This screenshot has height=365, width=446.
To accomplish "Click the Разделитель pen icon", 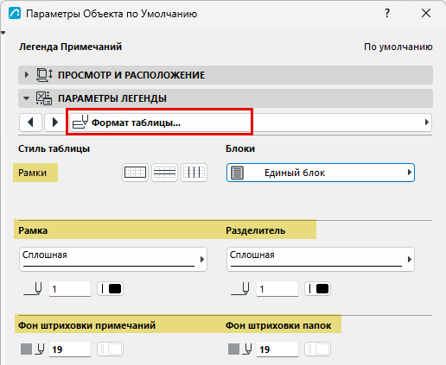I will click(240, 288).
